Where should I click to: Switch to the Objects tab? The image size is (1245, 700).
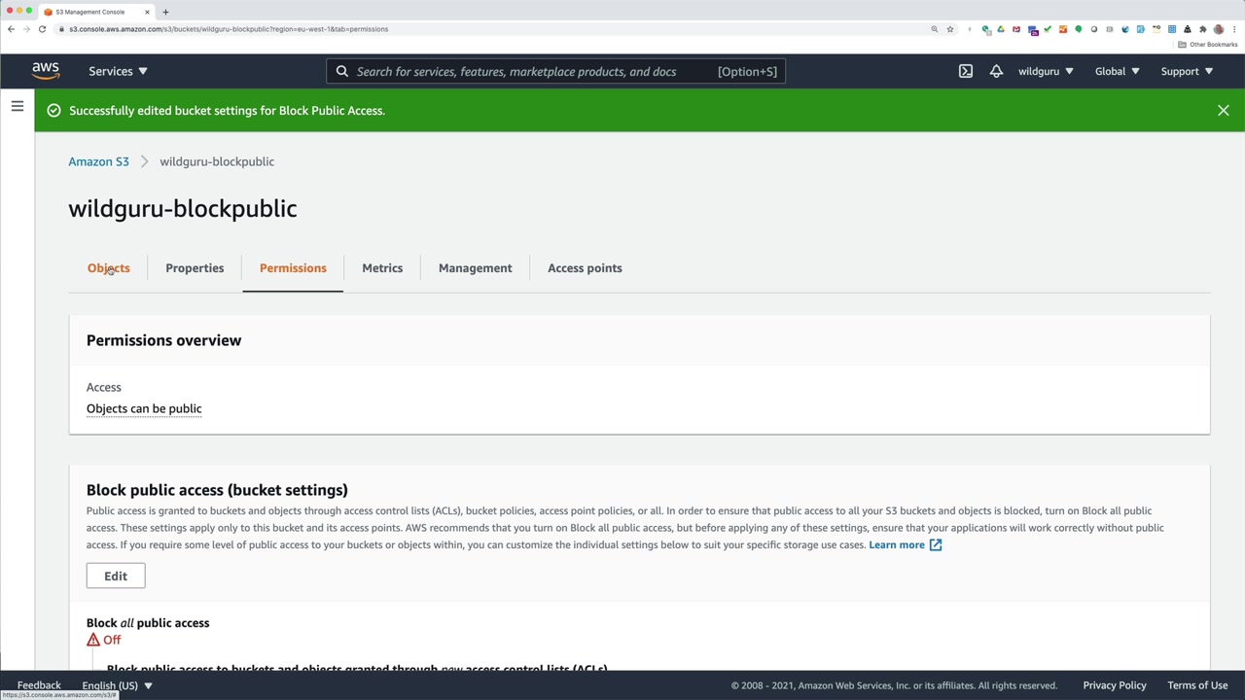coord(108,268)
